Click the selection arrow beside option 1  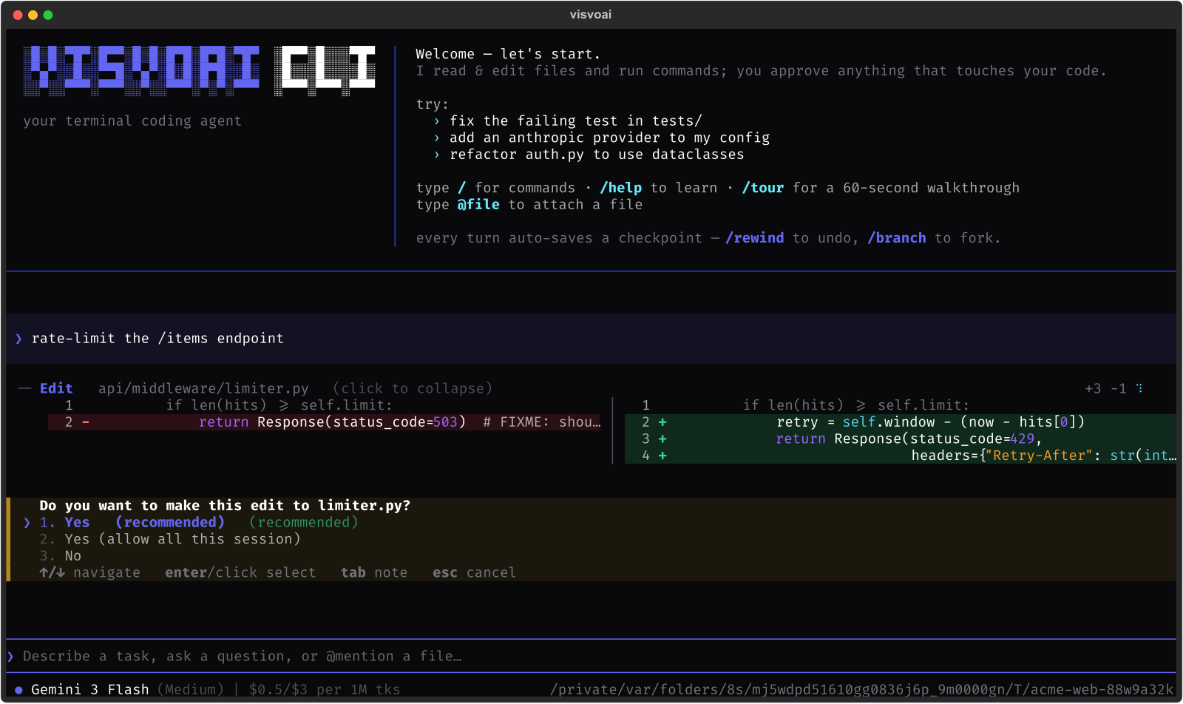27,522
